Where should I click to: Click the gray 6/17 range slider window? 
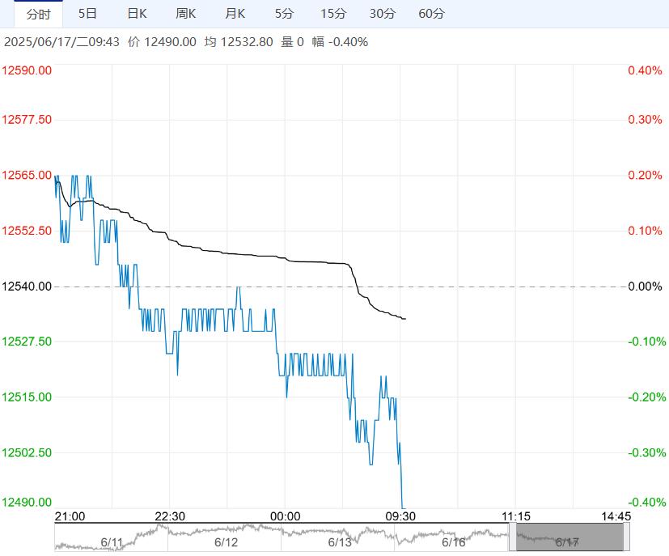tap(569, 537)
